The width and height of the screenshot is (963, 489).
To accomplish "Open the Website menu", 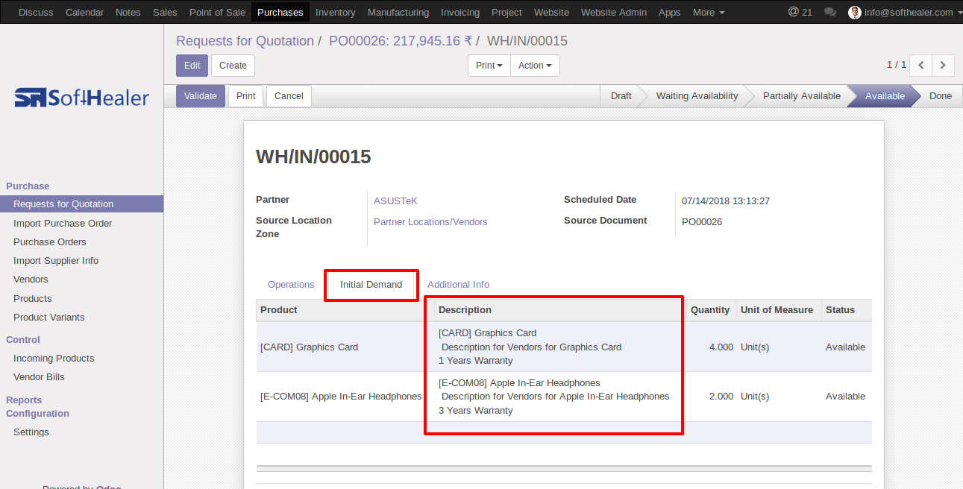I will coord(552,12).
